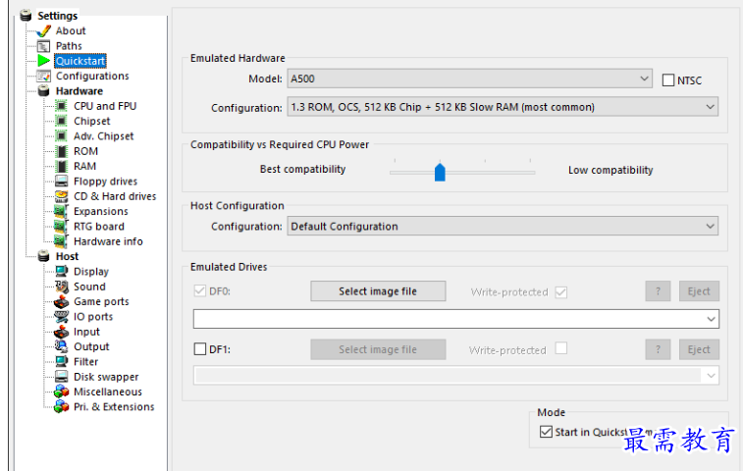
Task: Open the Sound settings label
Action: coord(89,287)
